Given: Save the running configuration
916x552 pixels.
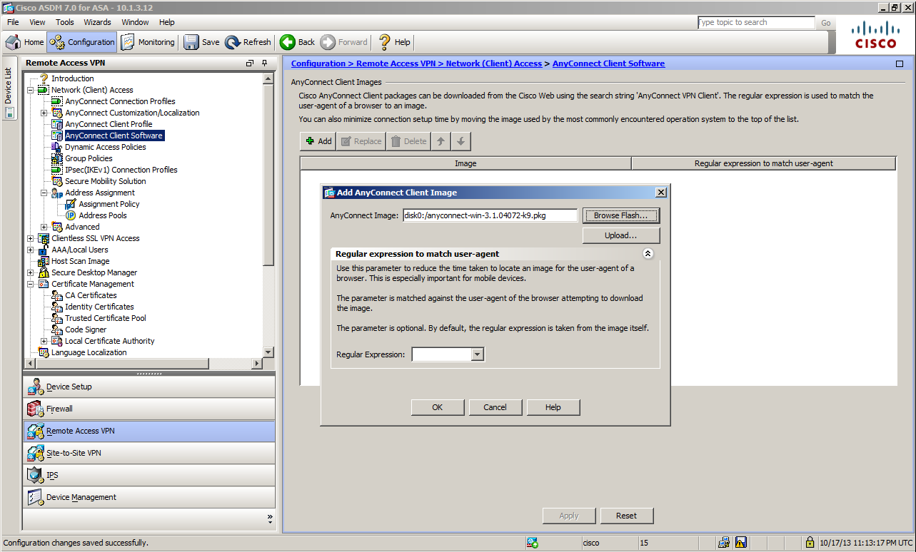Looking at the screenshot, I should (x=202, y=42).
